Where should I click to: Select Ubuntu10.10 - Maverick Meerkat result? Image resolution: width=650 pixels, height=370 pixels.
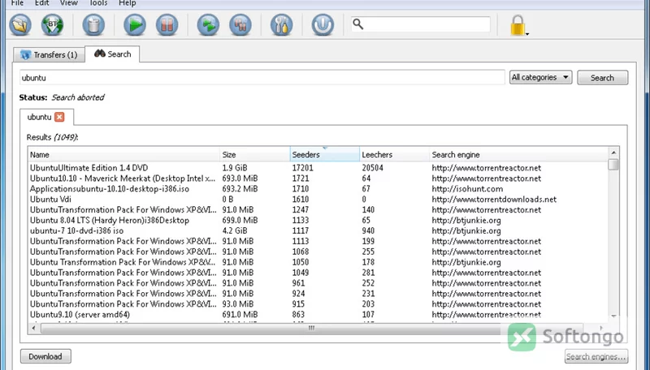[x=123, y=179]
